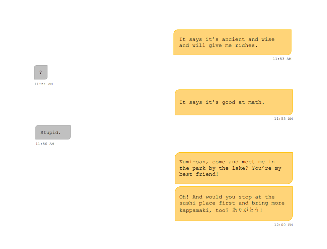Select the sushi place kappamaki message
327x249 pixels.
[234, 203]
